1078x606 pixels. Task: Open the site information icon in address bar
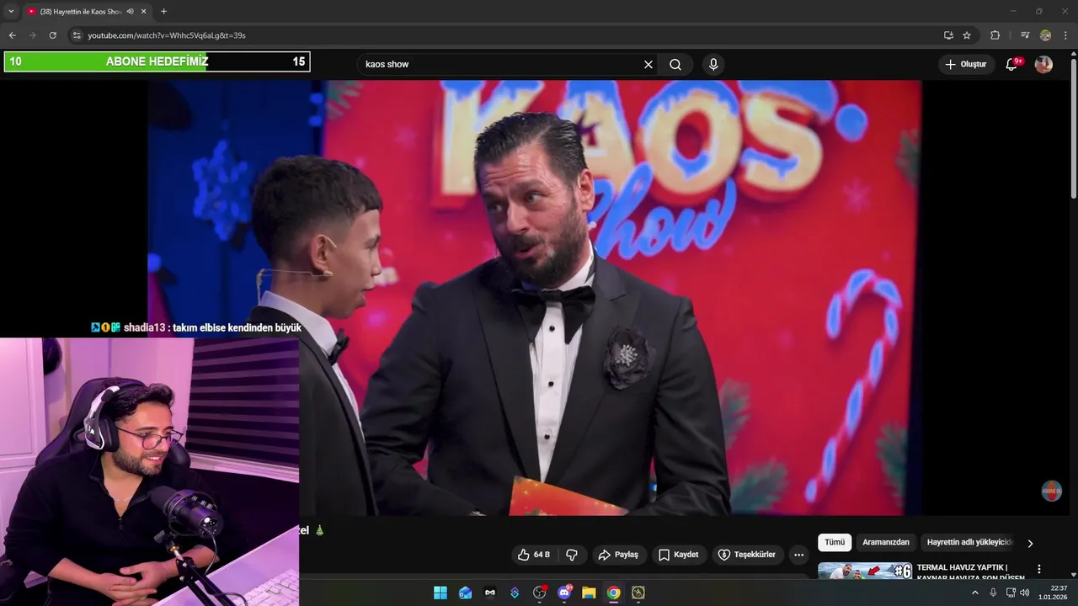pyautogui.click(x=77, y=35)
